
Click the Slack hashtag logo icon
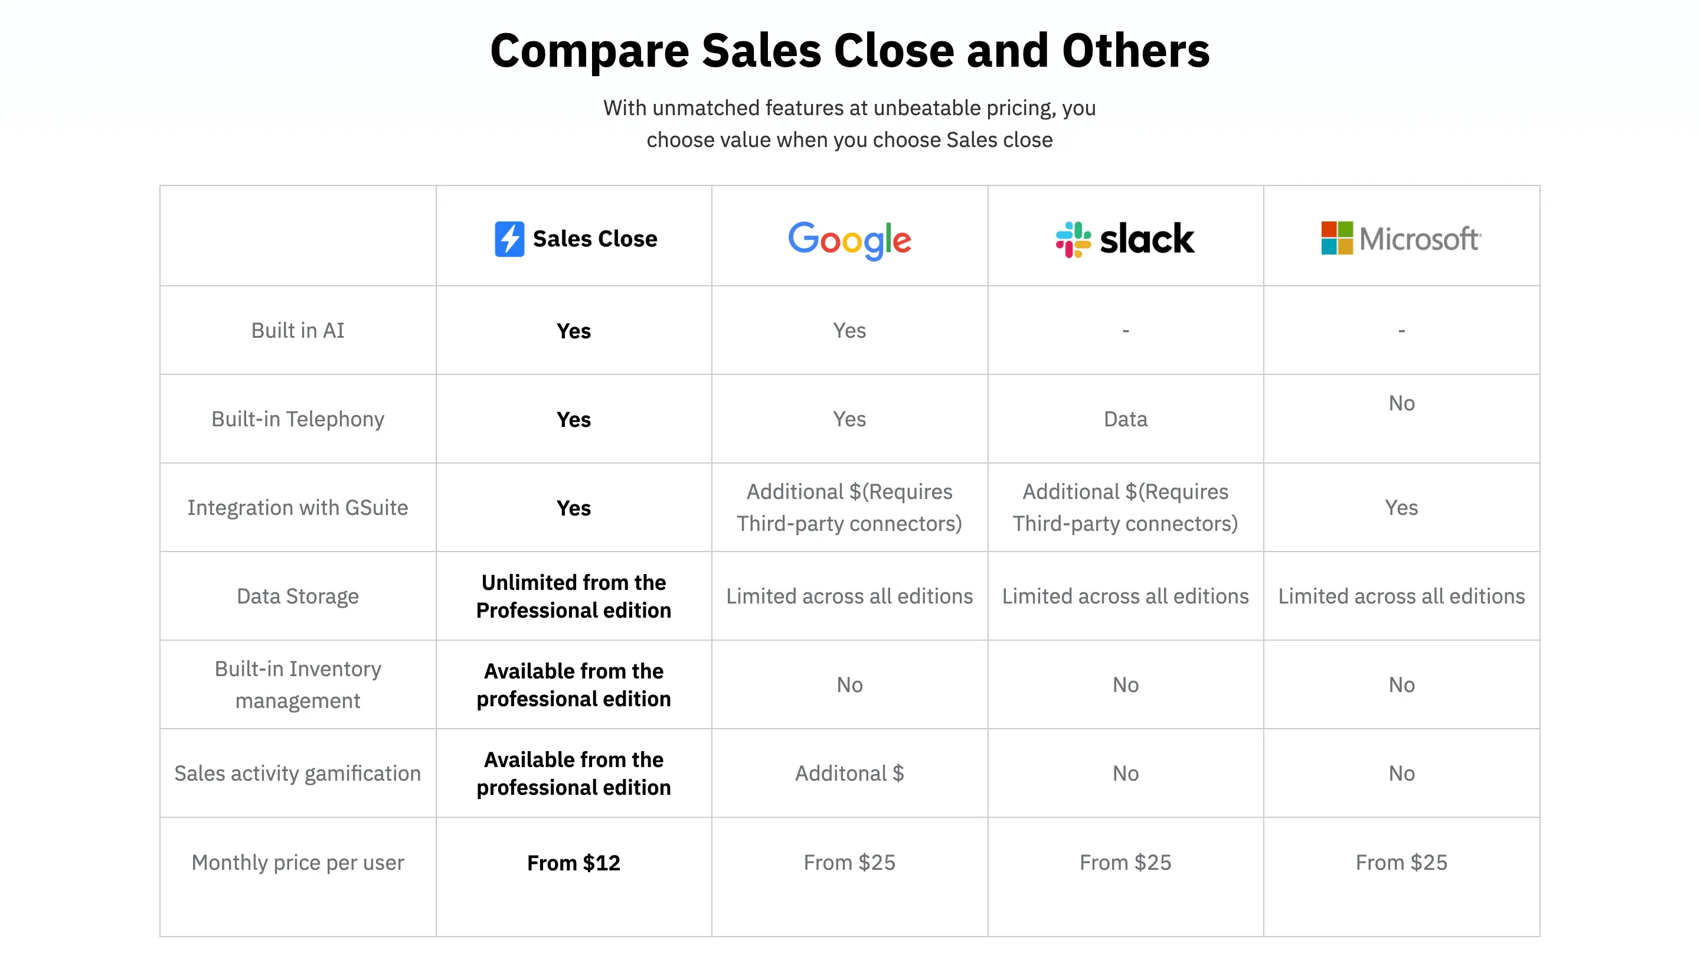pyautogui.click(x=1073, y=239)
